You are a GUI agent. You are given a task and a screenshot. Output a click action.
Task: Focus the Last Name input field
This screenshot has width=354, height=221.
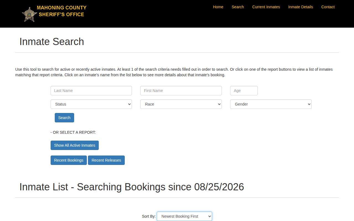(x=91, y=91)
